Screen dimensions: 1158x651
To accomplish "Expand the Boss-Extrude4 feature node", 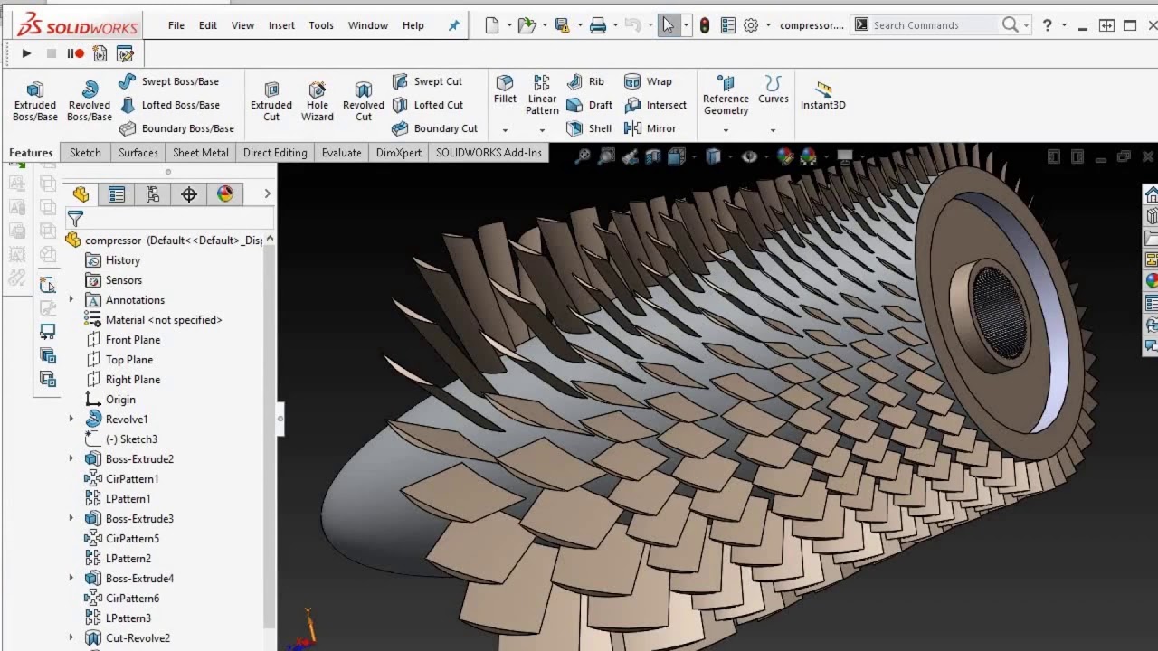I will (x=71, y=579).
